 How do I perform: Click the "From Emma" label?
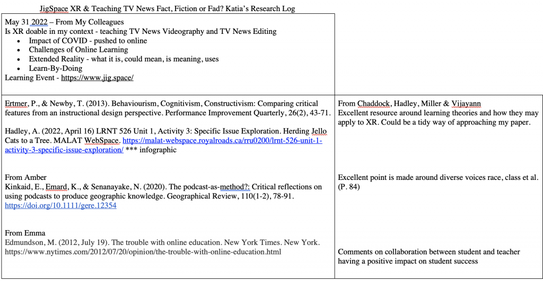[25, 233]
